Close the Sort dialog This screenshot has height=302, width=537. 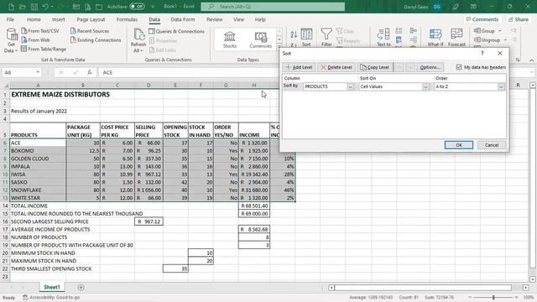[x=500, y=53]
